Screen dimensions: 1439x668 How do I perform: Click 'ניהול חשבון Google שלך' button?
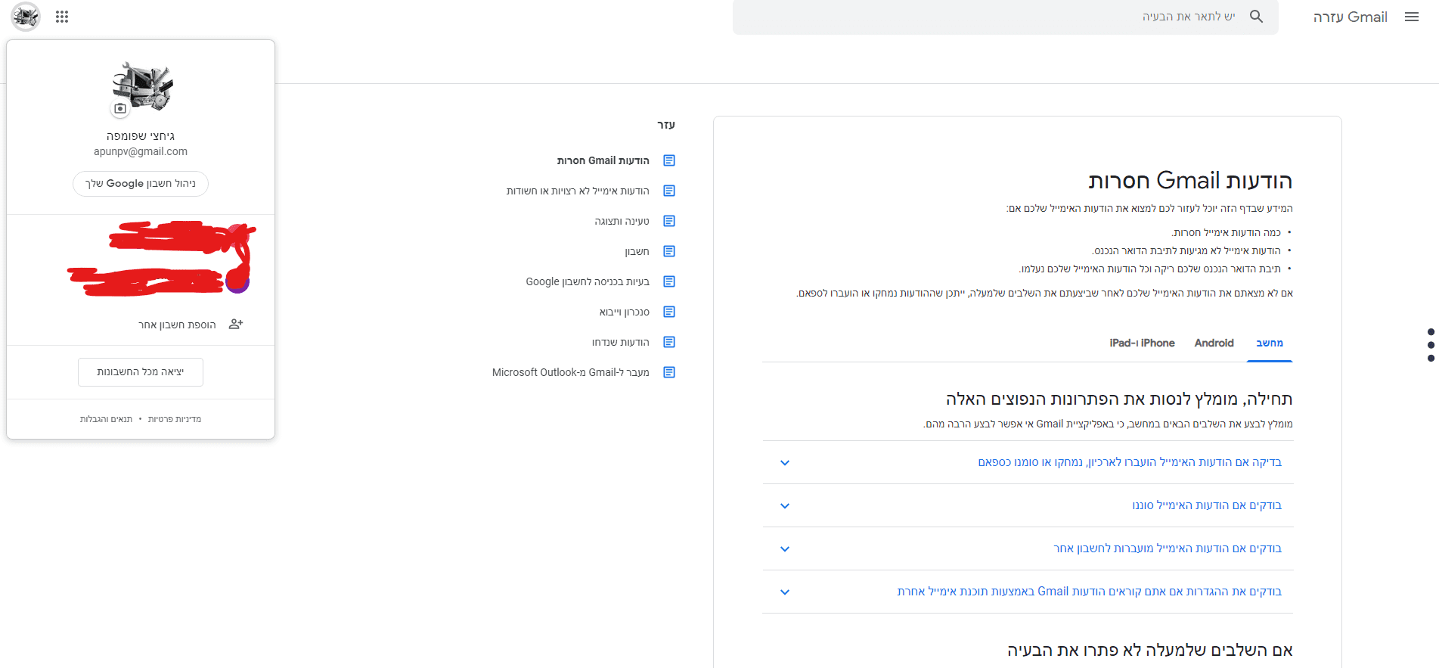coord(141,184)
